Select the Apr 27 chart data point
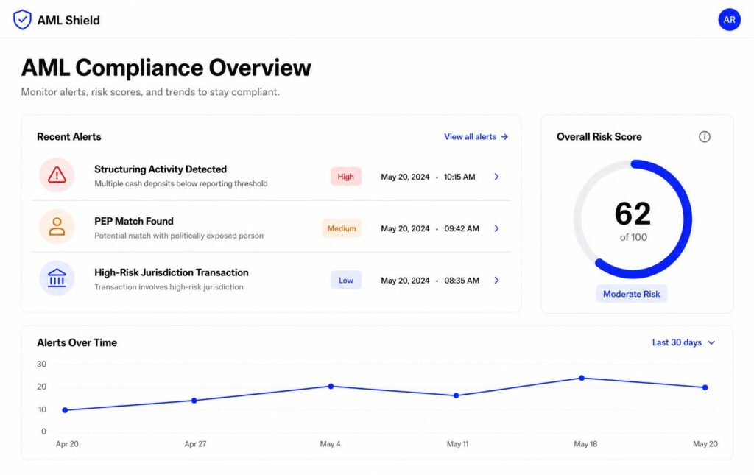Image resolution: width=754 pixels, height=475 pixels. [x=194, y=401]
